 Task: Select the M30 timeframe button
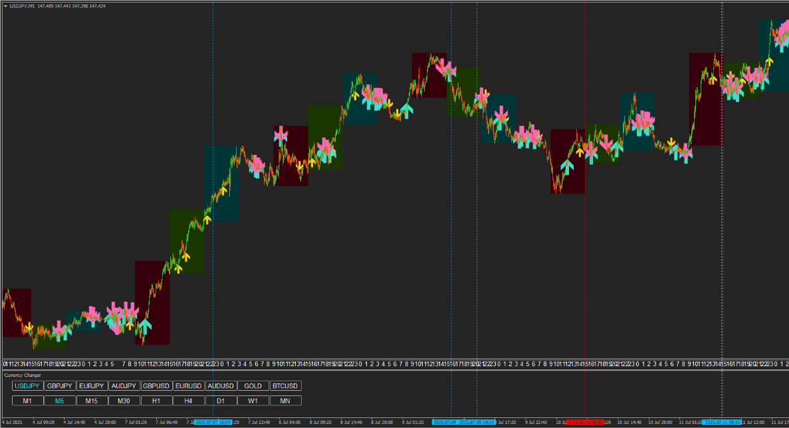(124, 401)
